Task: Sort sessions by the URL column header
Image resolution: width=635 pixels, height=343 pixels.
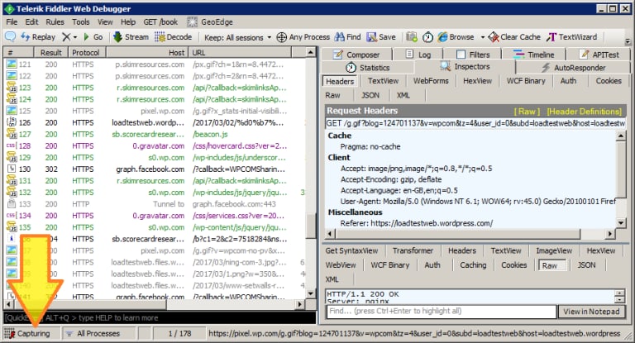Action: point(239,53)
